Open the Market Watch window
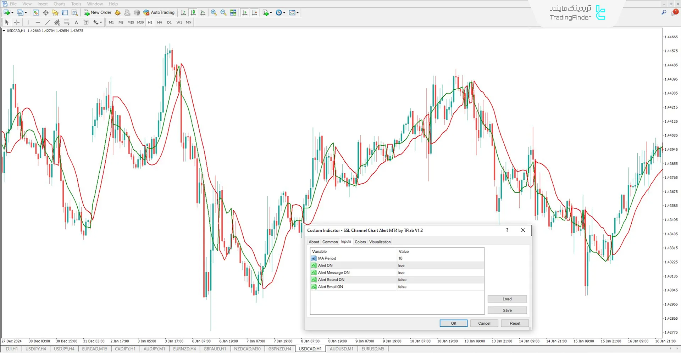This screenshot has height=353, width=681. click(35, 12)
